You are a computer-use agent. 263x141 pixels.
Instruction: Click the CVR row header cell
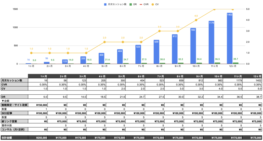tap(14, 84)
